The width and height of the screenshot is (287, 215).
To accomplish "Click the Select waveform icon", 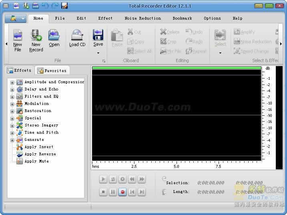I will (220, 35).
